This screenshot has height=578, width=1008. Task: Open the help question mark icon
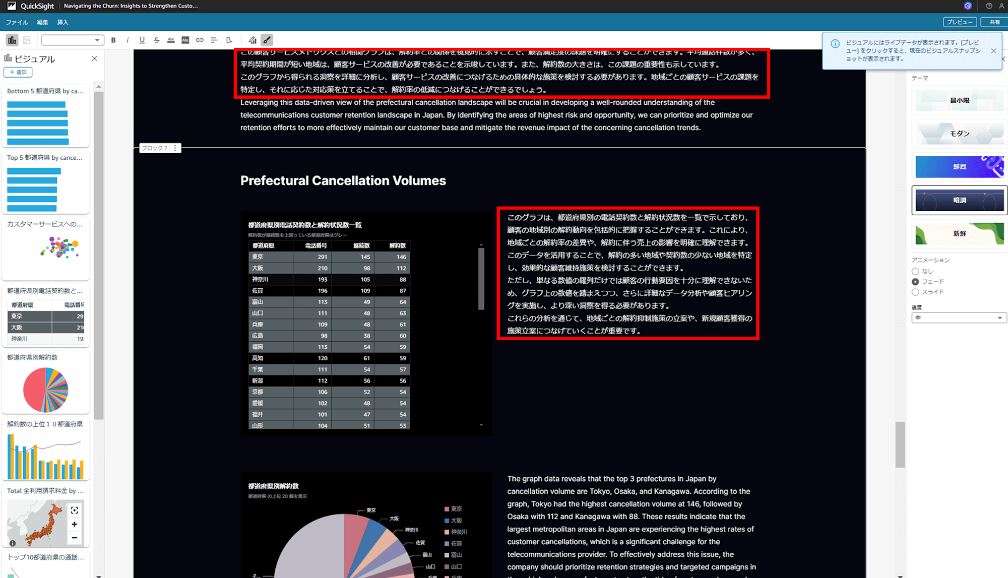(x=989, y=6)
